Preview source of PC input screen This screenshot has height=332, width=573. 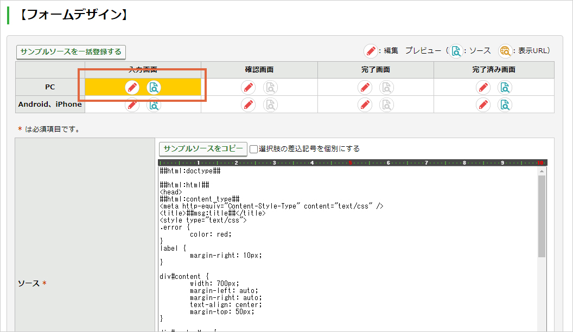point(154,88)
